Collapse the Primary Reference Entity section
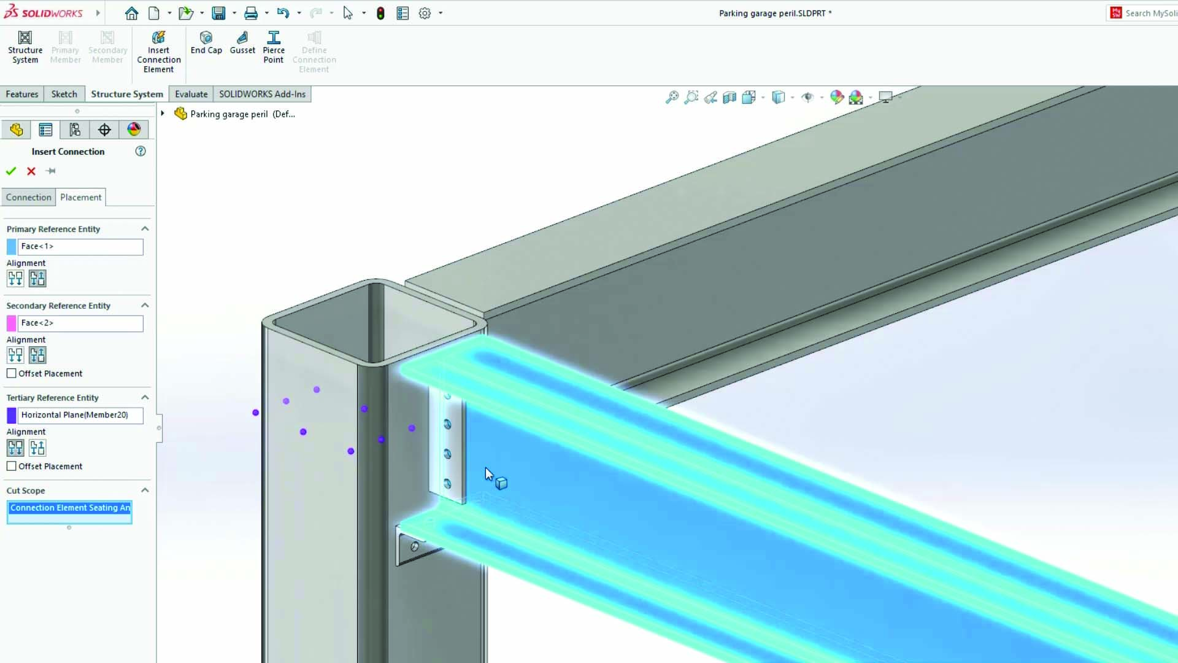The image size is (1178, 663). click(145, 228)
